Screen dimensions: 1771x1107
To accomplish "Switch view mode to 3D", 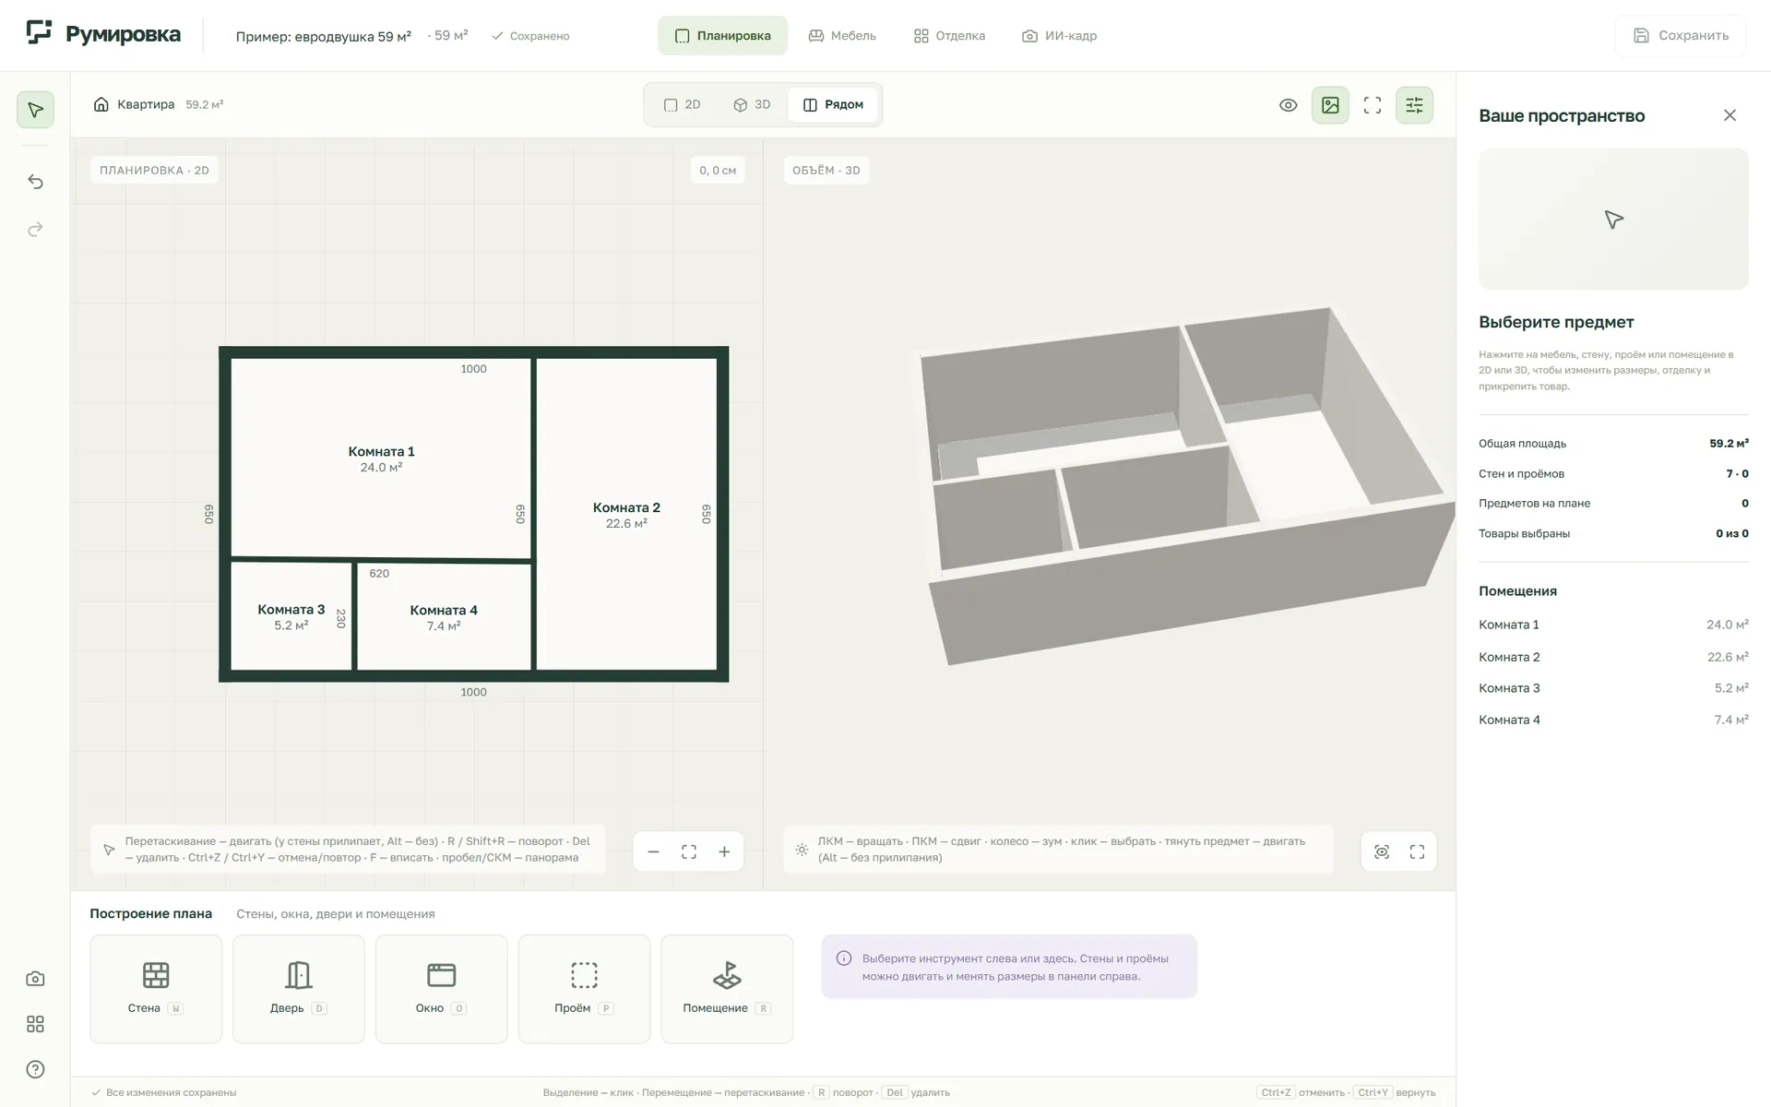I will coord(752,105).
